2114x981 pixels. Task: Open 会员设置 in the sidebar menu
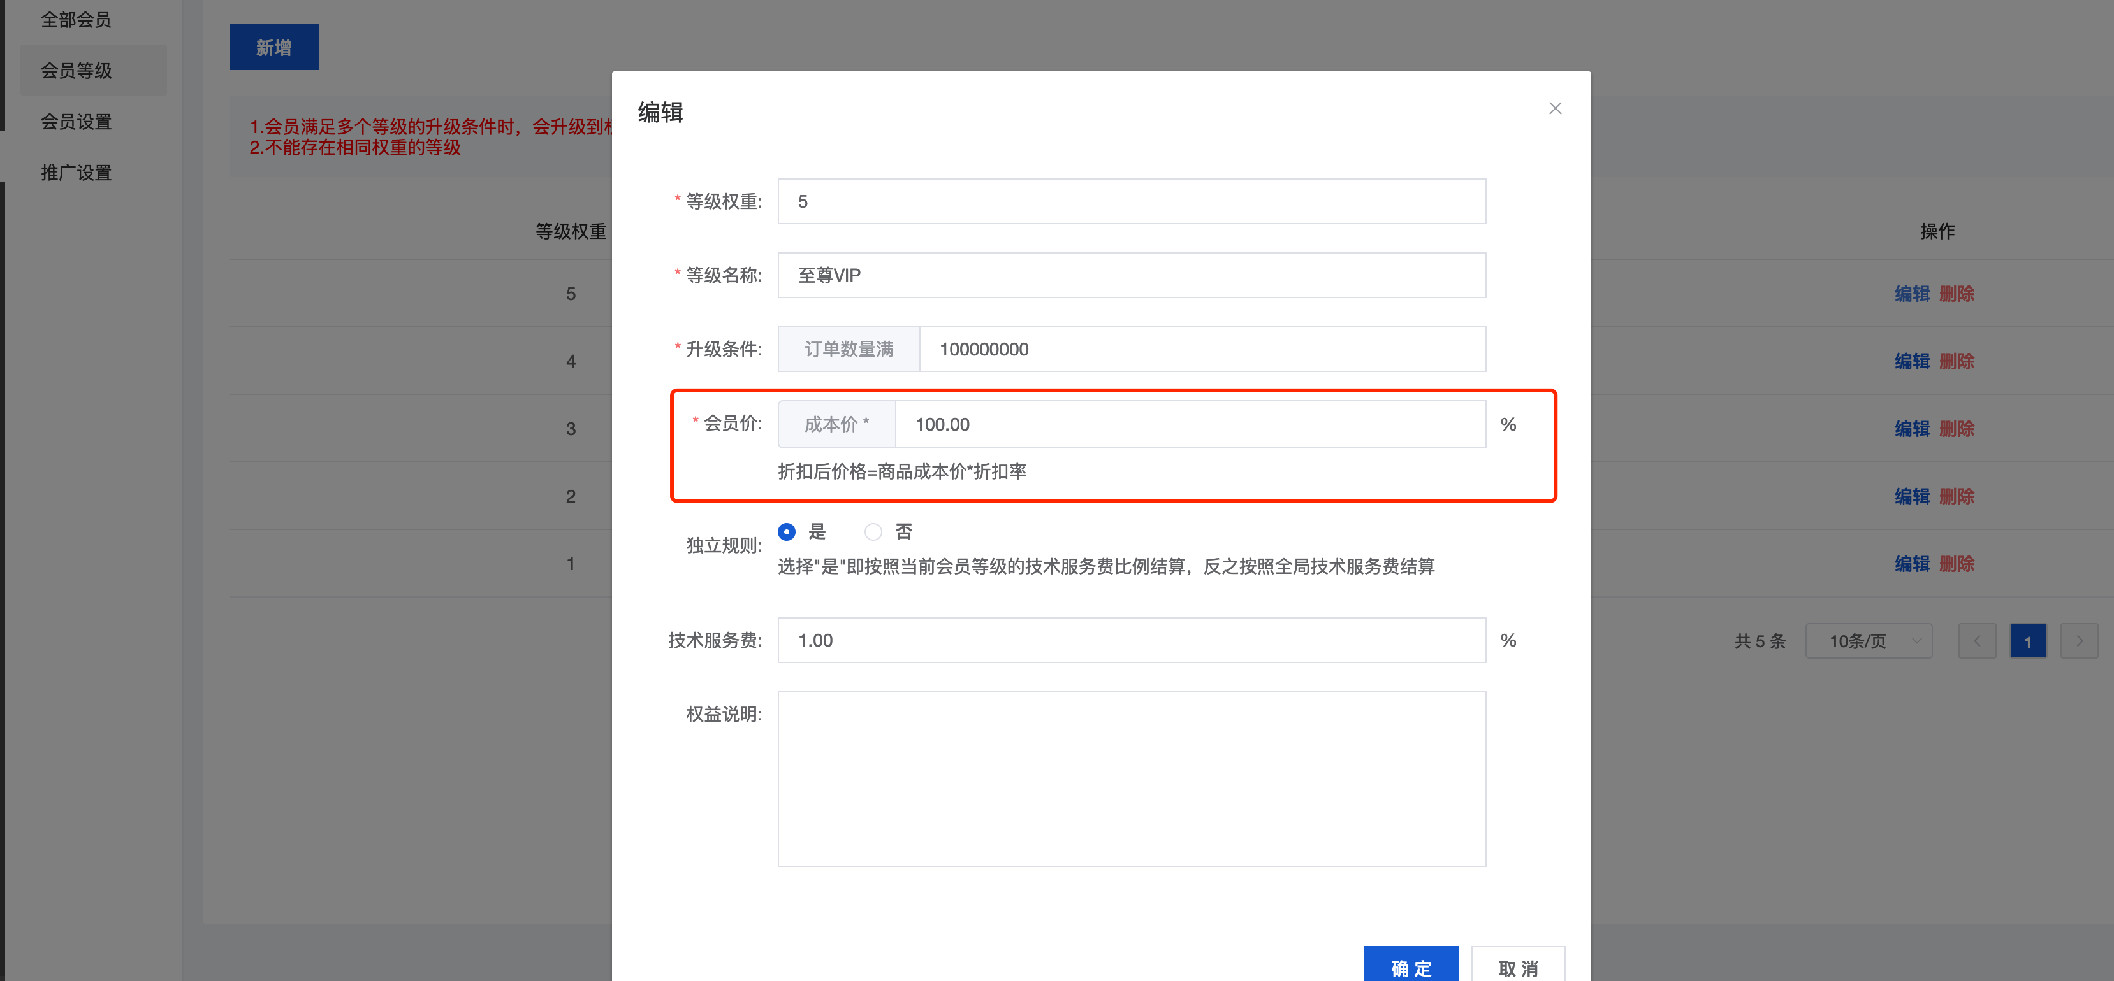pyautogui.click(x=77, y=122)
